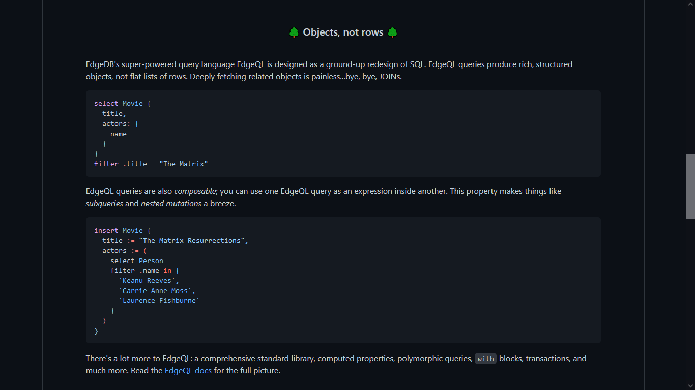Click the filter .title = "The Matrix" line
The width and height of the screenshot is (695, 390).
pos(151,164)
